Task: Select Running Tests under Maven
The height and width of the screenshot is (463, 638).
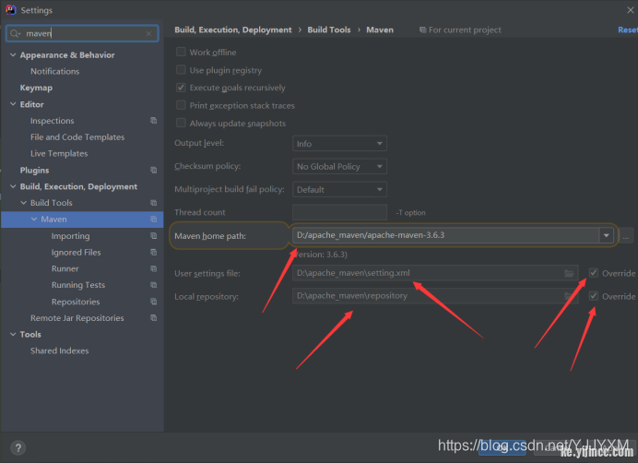Action: pos(78,285)
